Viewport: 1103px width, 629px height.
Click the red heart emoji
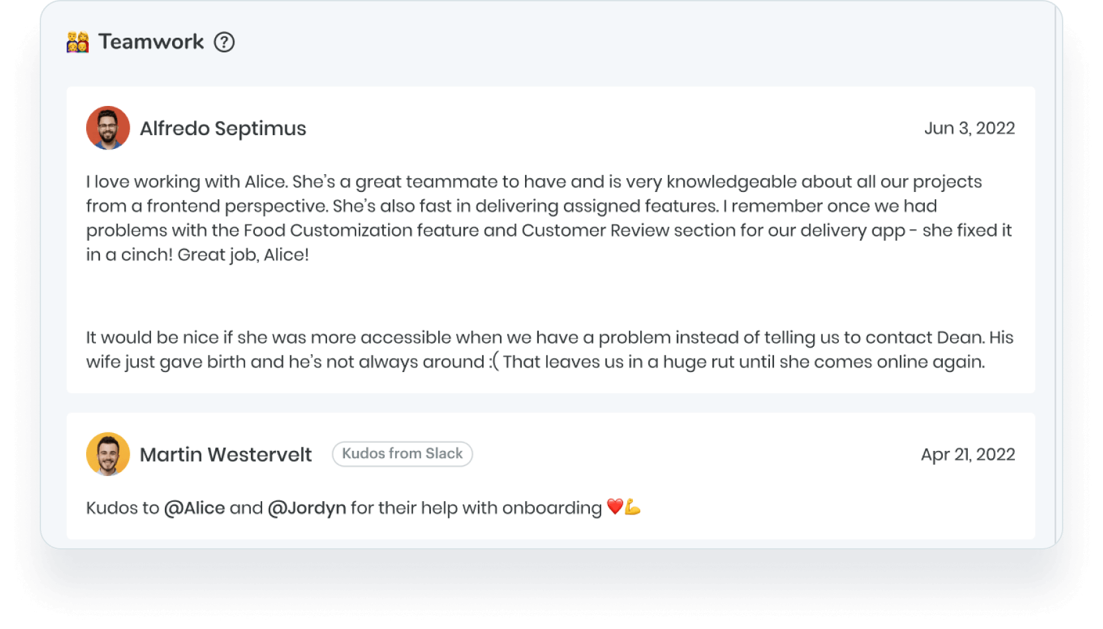(614, 507)
